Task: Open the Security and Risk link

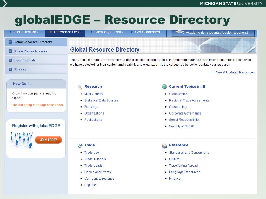Action: 182,126
